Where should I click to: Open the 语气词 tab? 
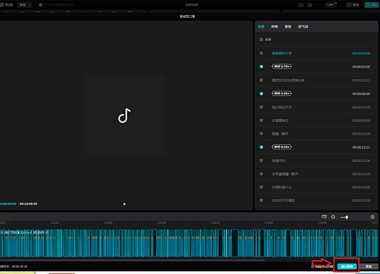tap(303, 27)
